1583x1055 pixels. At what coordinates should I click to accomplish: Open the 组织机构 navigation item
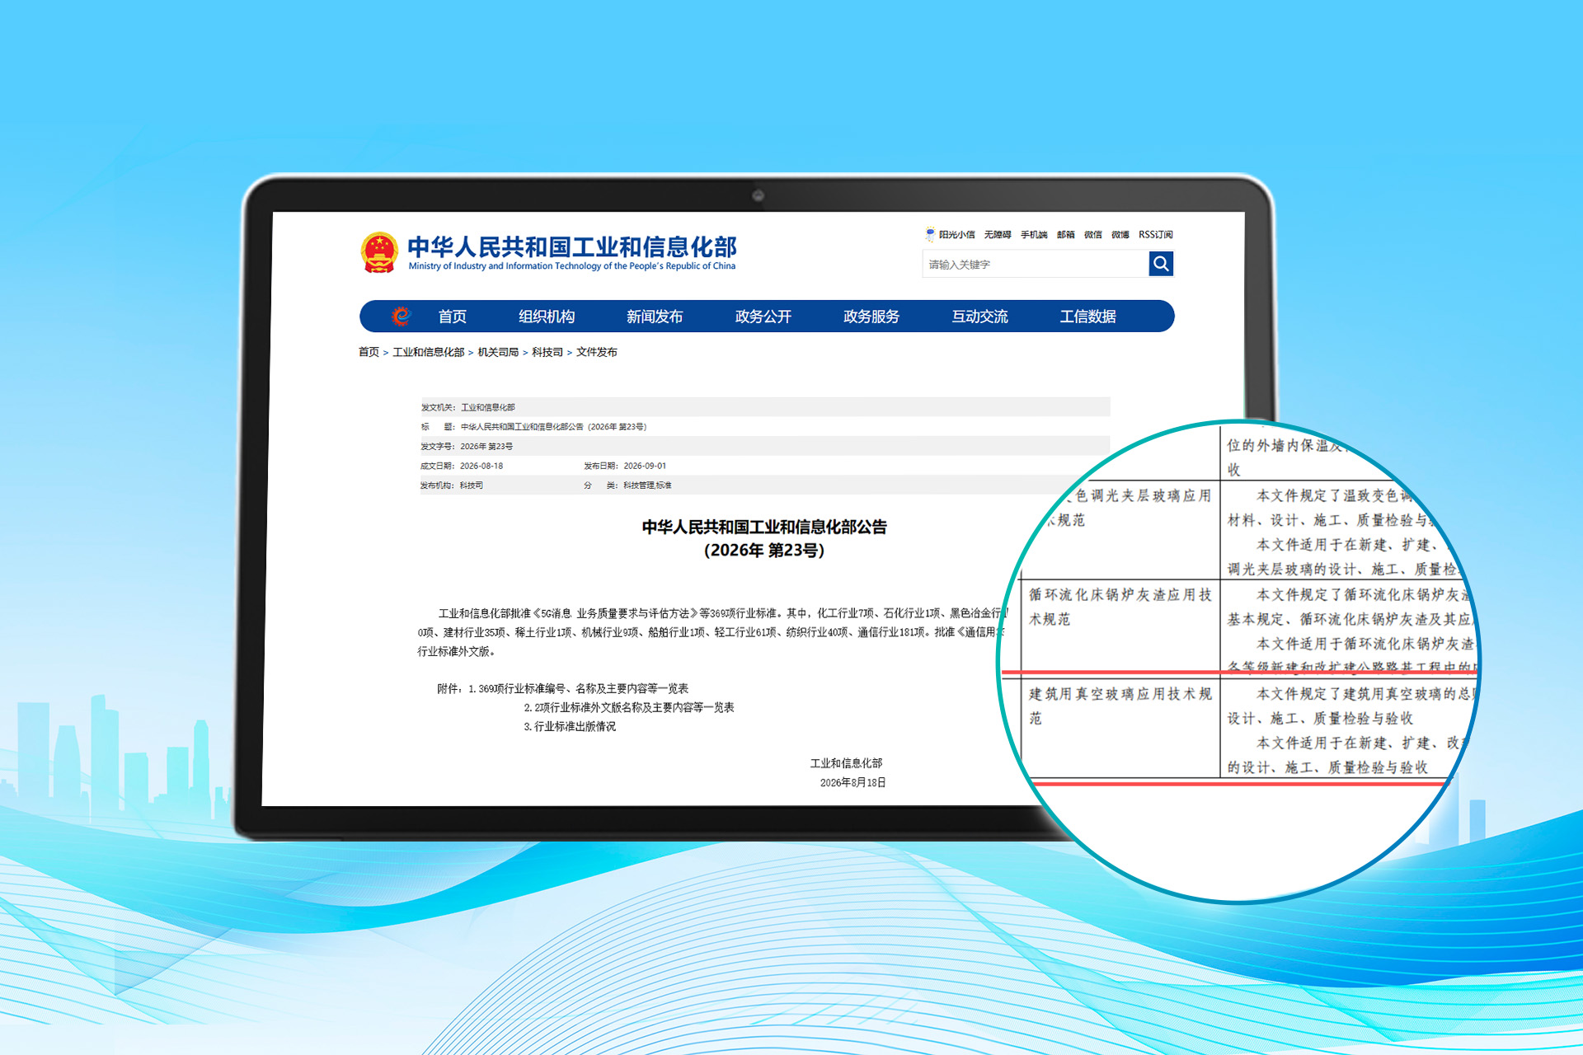coord(547,316)
